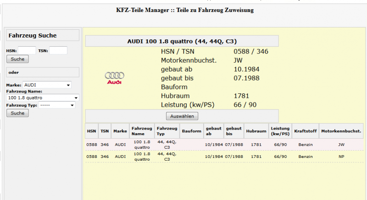Click the KFZ-Teile Manager page title
Screen dimensions: 367x200
tap(185, 10)
